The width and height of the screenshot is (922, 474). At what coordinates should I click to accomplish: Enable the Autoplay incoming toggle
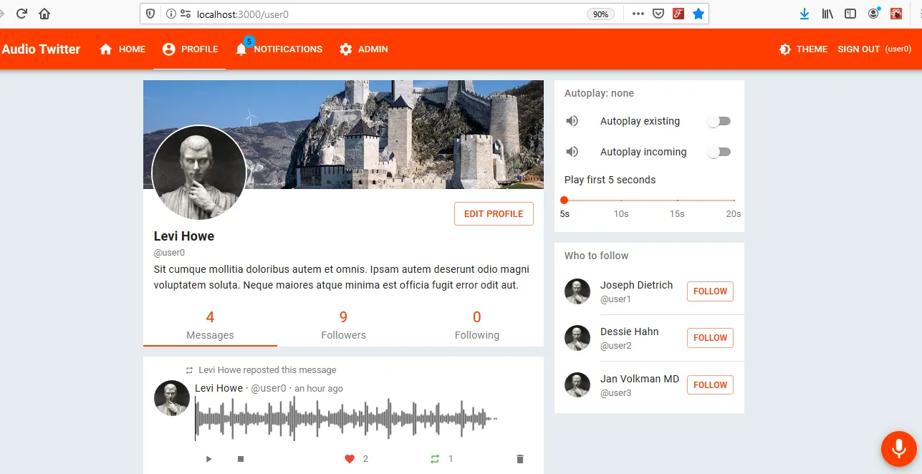pyautogui.click(x=719, y=152)
